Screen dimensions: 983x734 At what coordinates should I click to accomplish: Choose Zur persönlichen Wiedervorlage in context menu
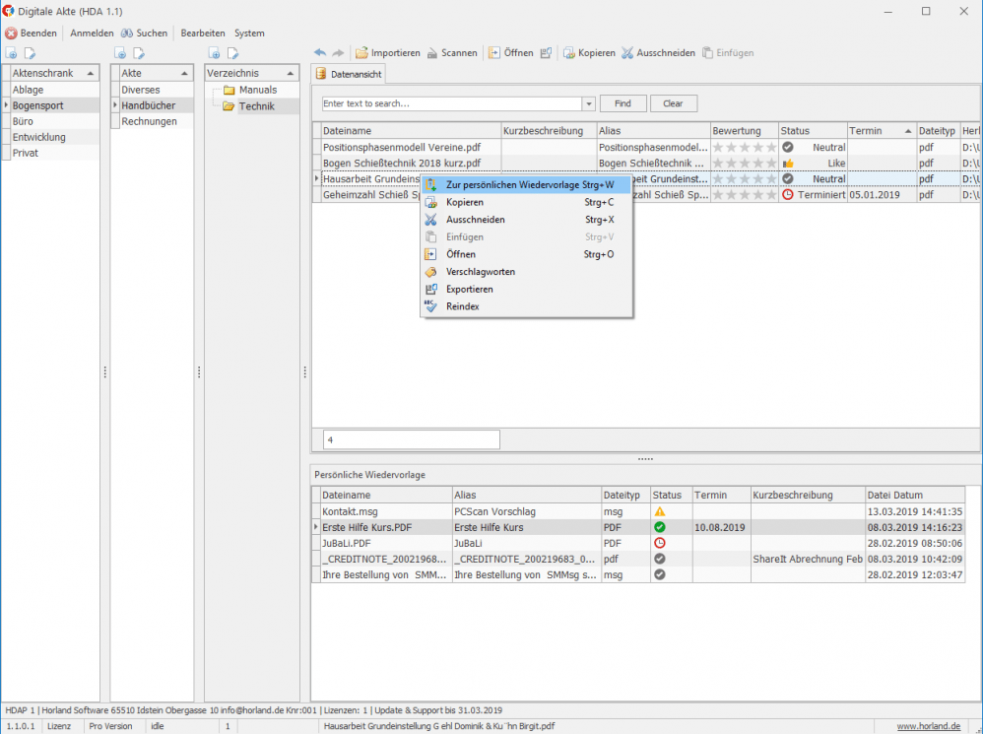(x=526, y=185)
